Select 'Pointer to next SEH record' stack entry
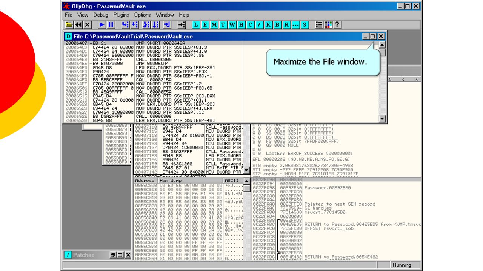 coord(340,204)
